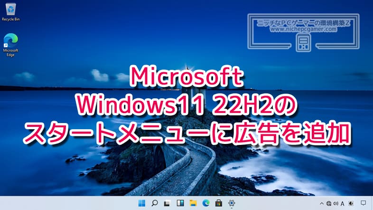Image resolution: width=373 pixels, height=210 pixels.
Task: Open the notification center icon
Action: point(363,203)
